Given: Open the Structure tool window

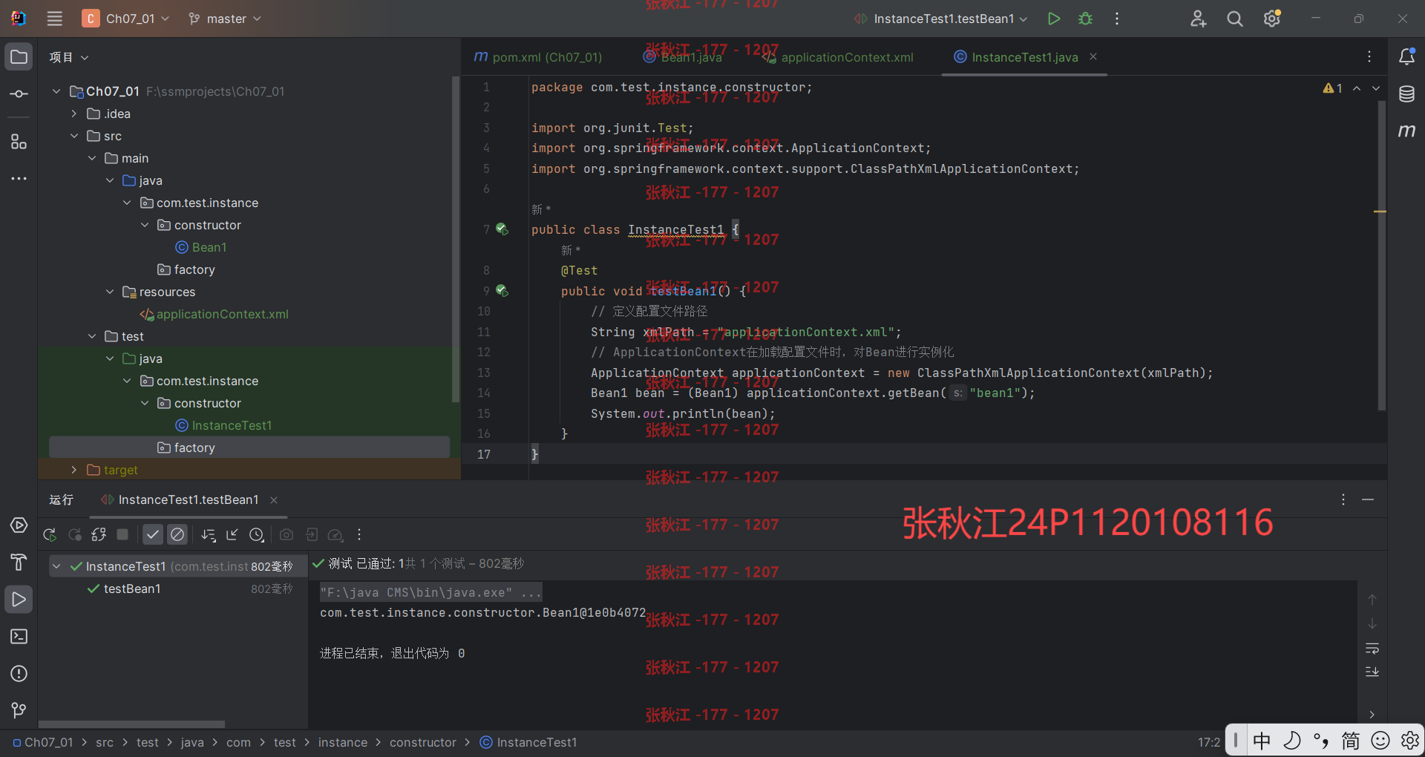Looking at the screenshot, I should tap(19, 142).
